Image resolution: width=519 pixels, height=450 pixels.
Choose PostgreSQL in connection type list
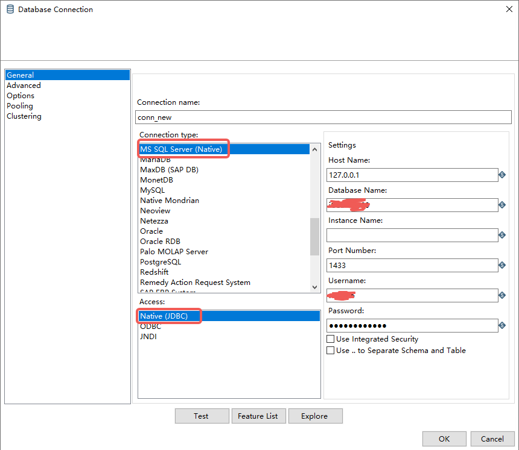click(x=161, y=262)
